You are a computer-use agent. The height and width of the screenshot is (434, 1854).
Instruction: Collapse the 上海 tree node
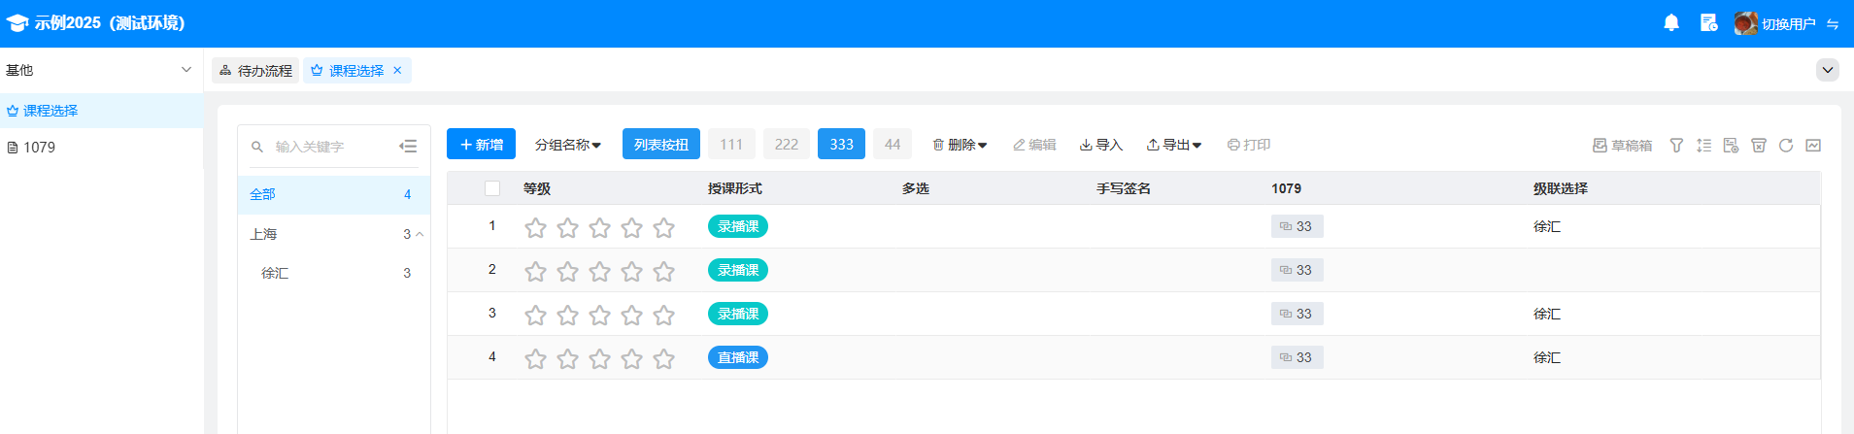420,234
